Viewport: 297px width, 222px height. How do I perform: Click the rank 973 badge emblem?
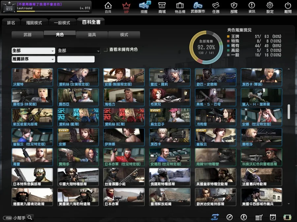(x=9, y=7)
